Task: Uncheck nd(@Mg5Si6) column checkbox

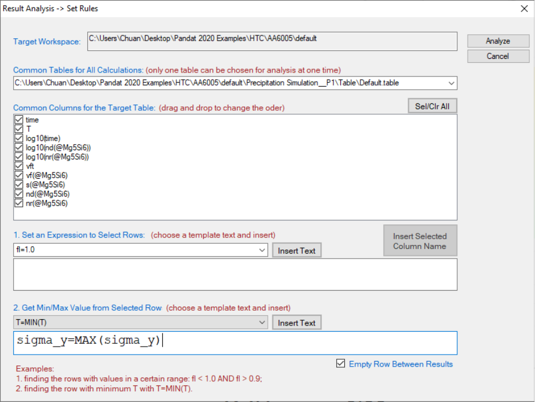Action: click(x=19, y=194)
